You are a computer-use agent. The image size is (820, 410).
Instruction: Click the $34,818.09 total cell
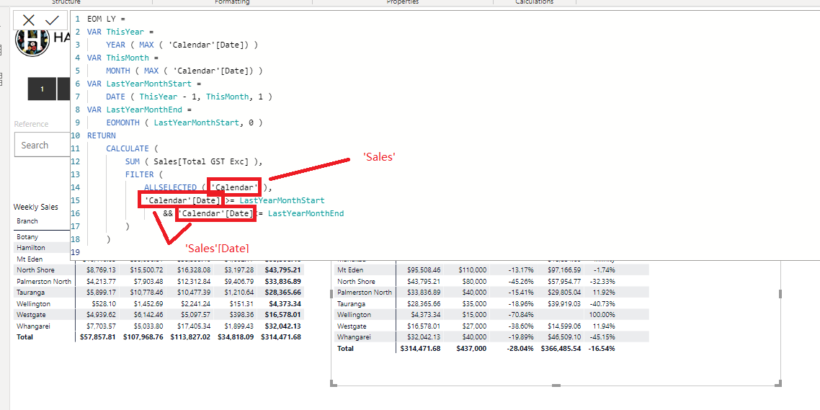pos(236,337)
